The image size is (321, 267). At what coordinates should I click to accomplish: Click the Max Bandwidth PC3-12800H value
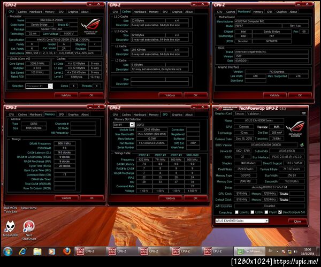coord(152,134)
